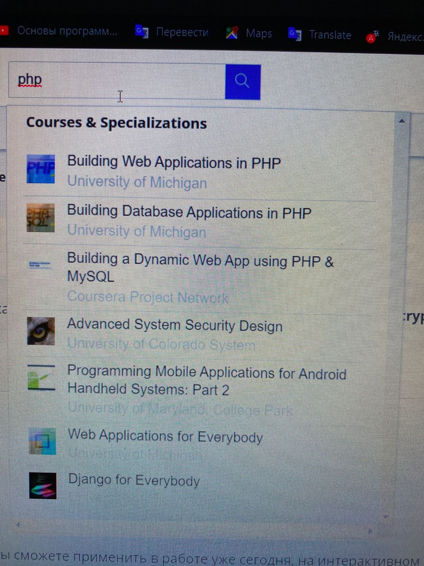This screenshot has height=566, width=424.
Task: Click the PHP SQL database course thumbnail
Action: pos(40,218)
